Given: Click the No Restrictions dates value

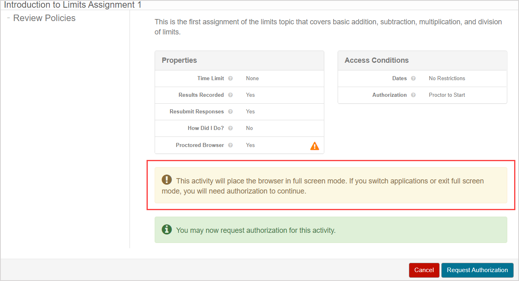Looking at the screenshot, I should (x=447, y=79).
